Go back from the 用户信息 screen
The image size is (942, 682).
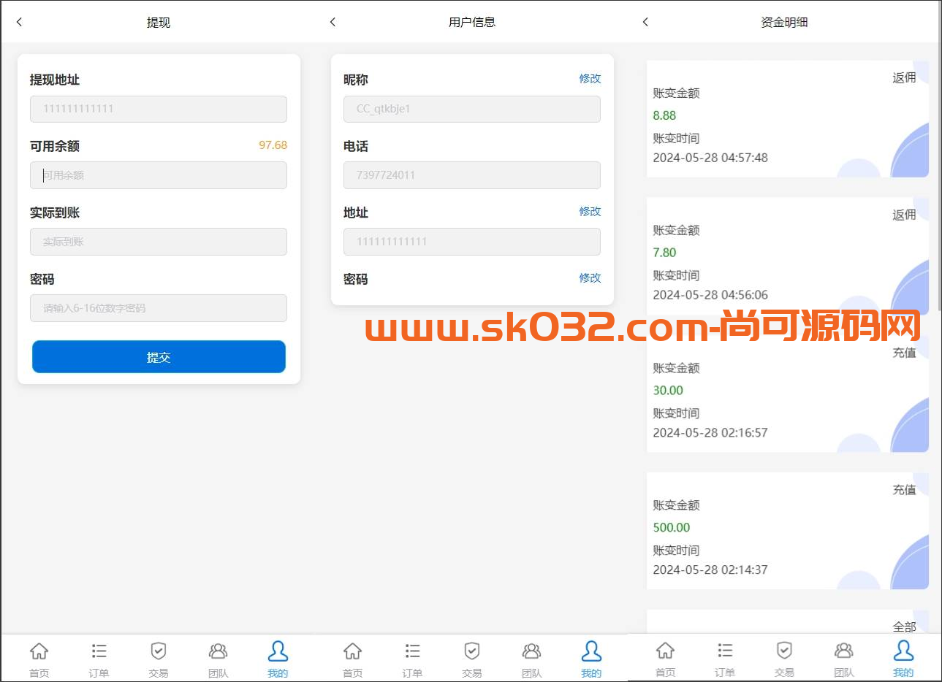(333, 22)
